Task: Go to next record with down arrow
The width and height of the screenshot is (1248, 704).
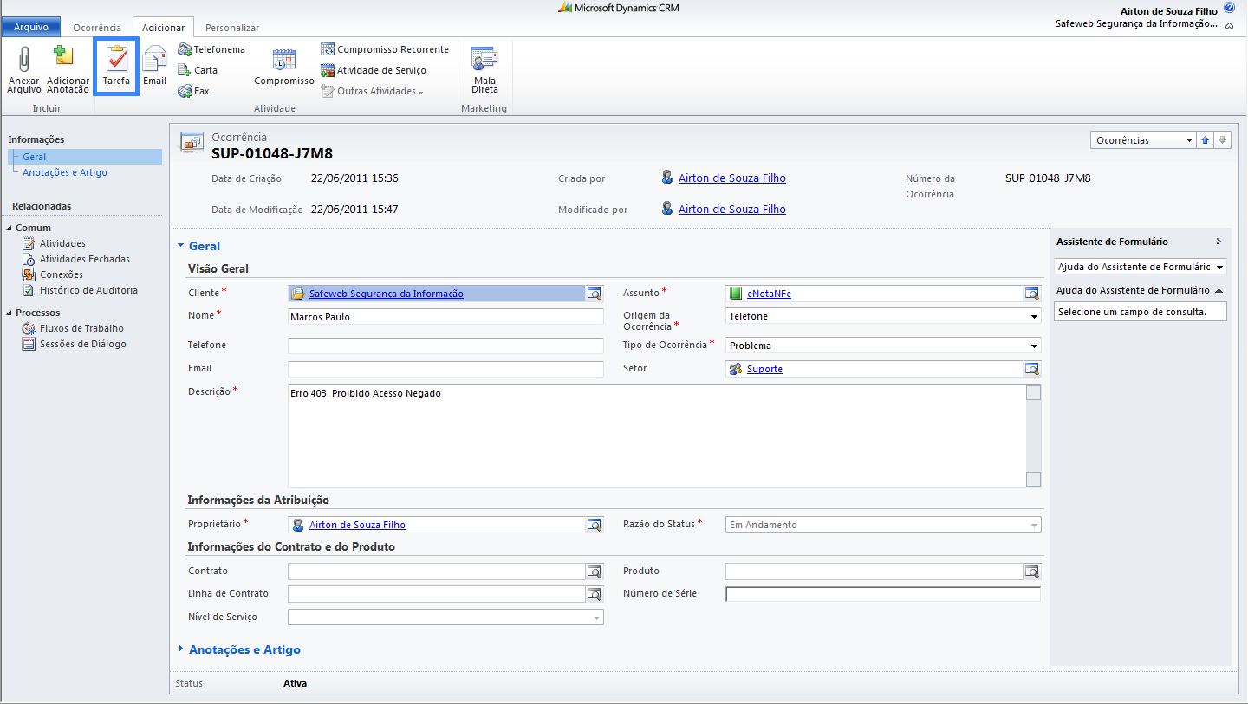Action: tap(1222, 140)
